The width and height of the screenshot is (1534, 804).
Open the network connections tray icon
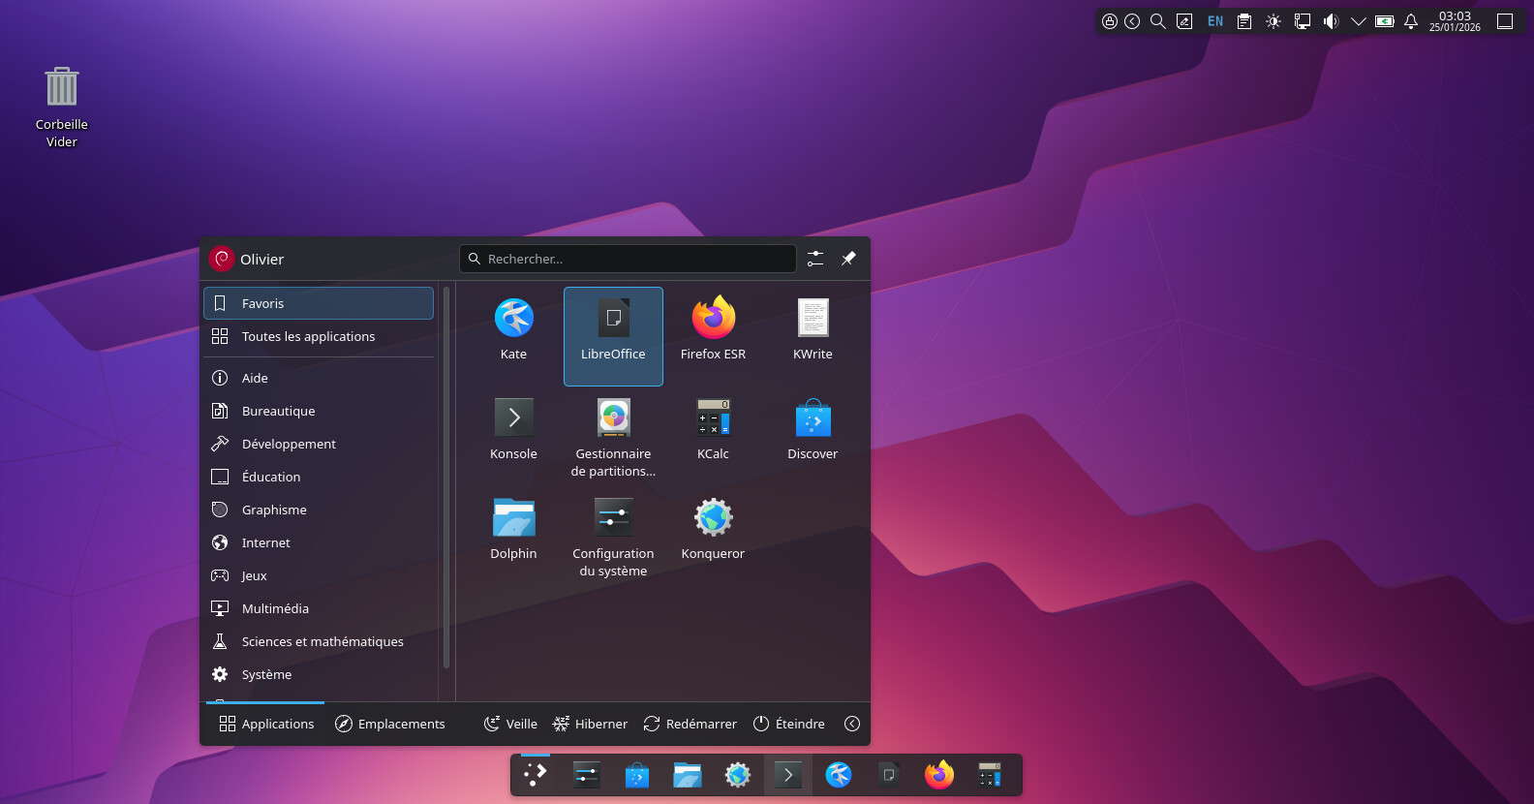1303,21
